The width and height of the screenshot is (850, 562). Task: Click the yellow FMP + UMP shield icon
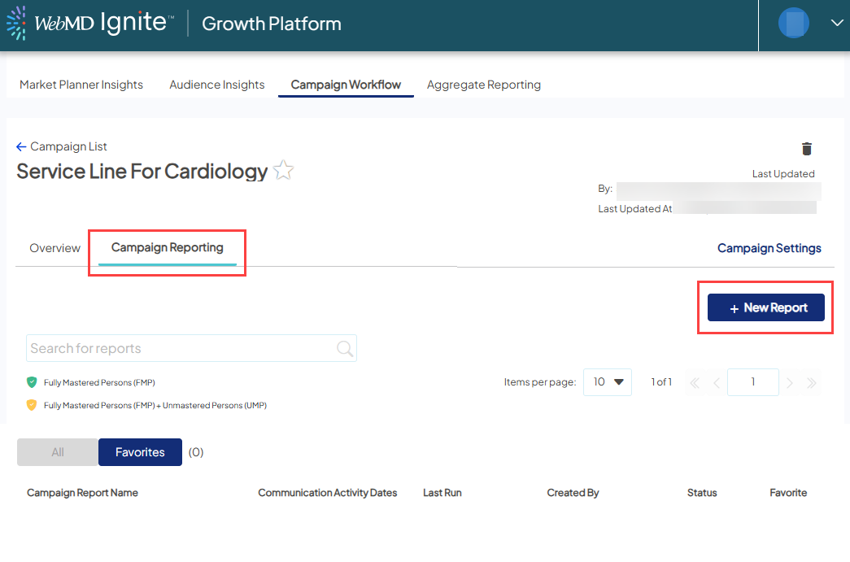(32, 405)
